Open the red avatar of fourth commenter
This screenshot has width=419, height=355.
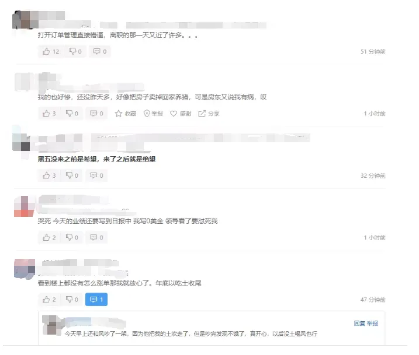(x=25, y=206)
